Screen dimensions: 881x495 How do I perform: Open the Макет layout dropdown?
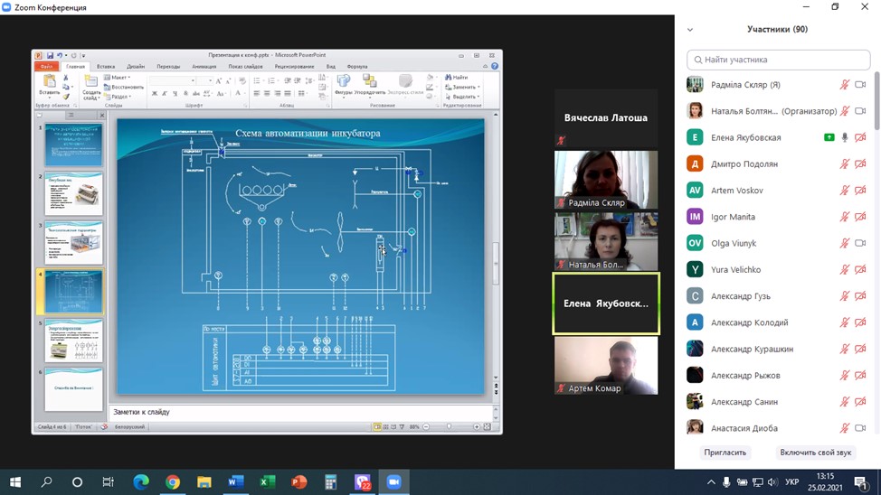click(x=118, y=78)
